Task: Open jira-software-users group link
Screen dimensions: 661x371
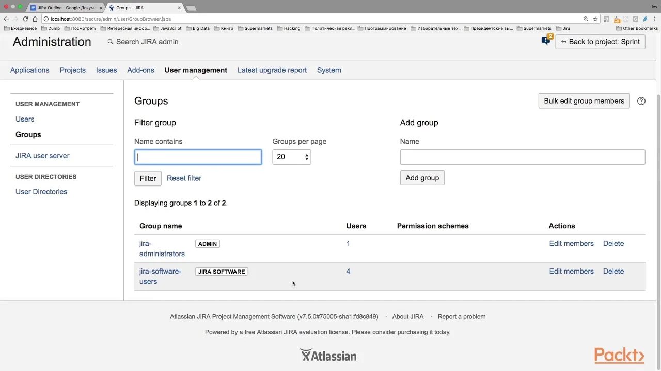Action: pos(160,276)
